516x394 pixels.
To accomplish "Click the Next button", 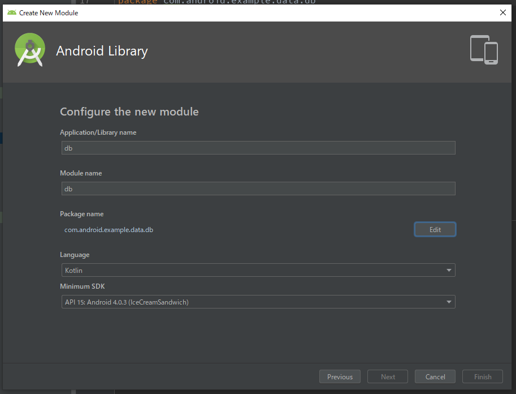I will click(387, 376).
